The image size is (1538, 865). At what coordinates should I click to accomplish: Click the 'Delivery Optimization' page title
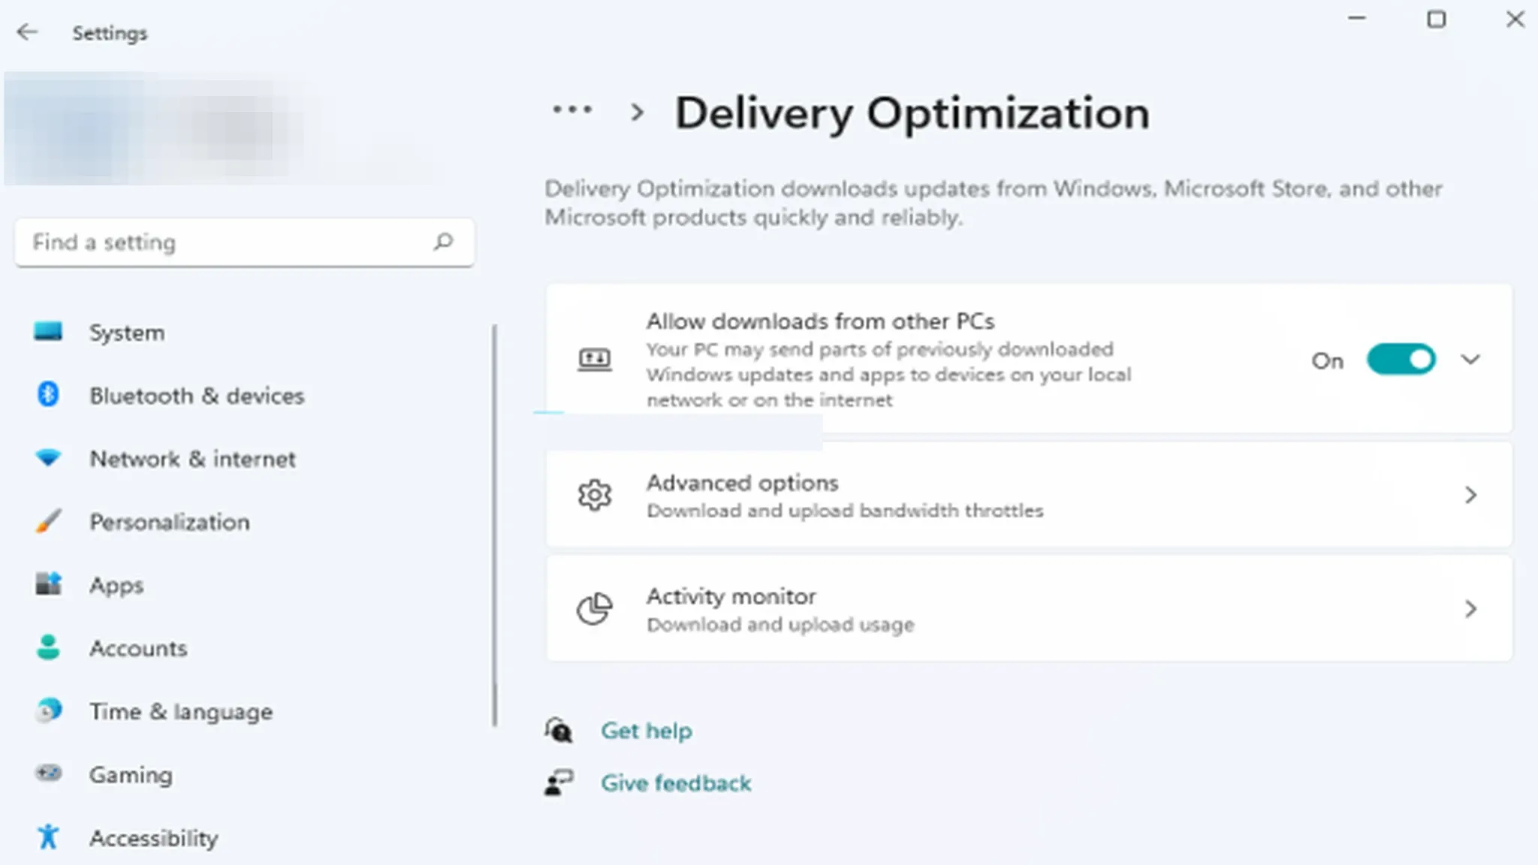click(912, 113)
